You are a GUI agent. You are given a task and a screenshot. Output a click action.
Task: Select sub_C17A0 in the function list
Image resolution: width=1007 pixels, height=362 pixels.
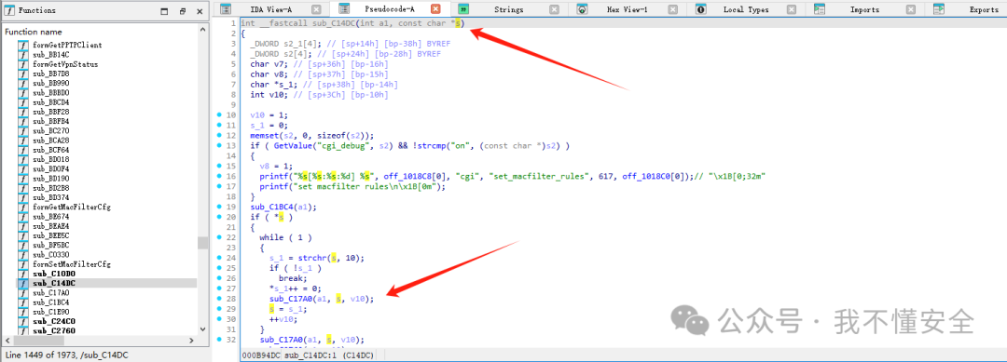point(50,292)
